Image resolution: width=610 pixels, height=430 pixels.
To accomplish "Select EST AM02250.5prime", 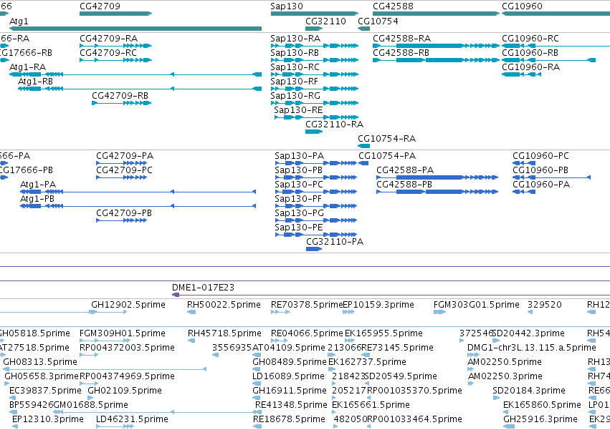I will [472, 369].
